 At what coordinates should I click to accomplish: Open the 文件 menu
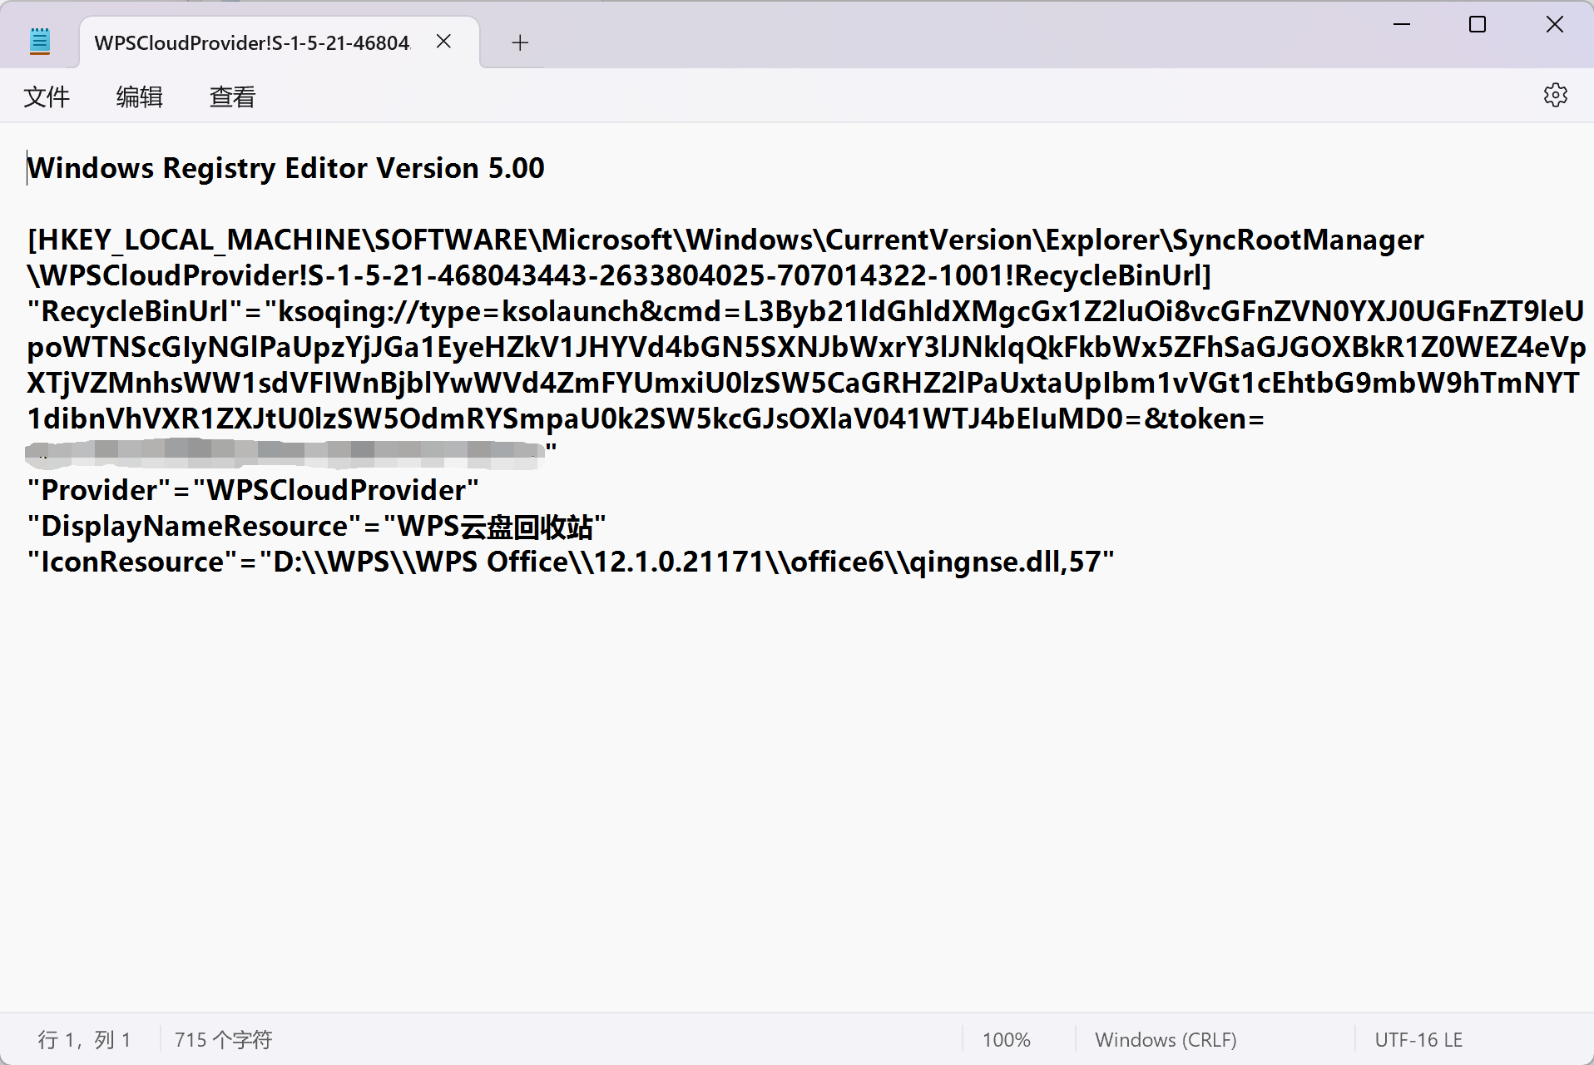[47, 97]
